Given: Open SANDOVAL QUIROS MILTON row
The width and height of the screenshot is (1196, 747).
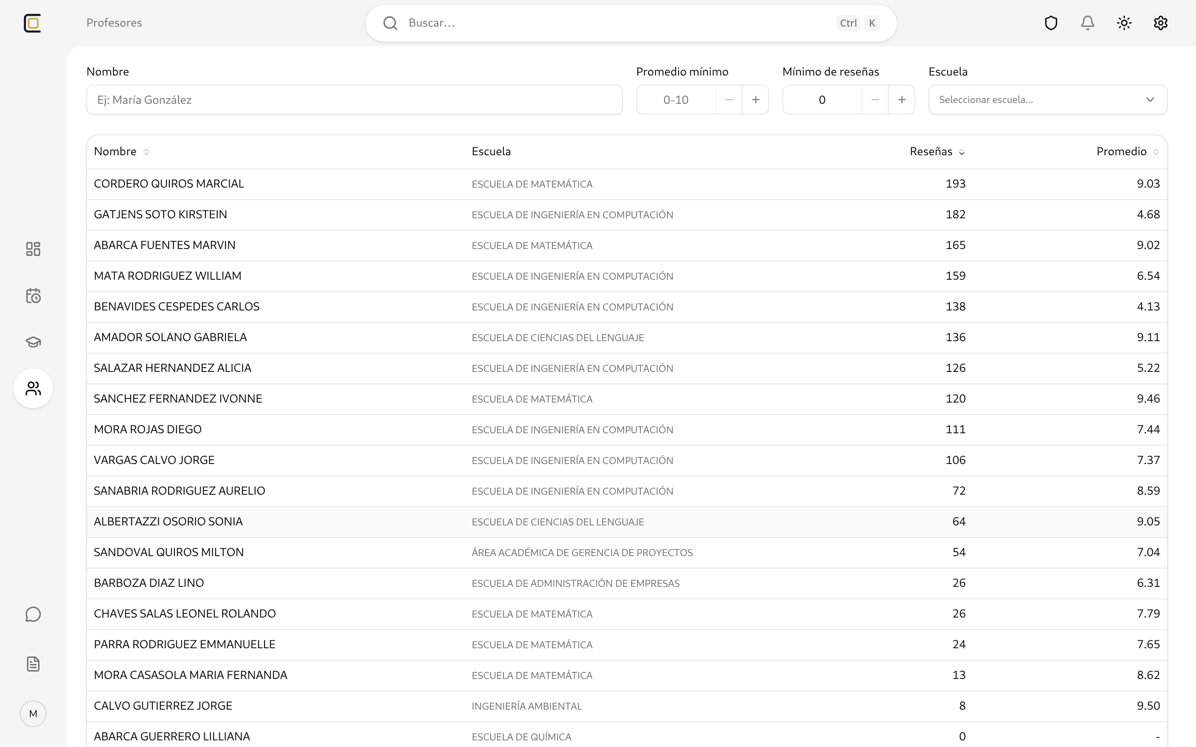Looking at the screenshot, I should [x=627, y=552].
